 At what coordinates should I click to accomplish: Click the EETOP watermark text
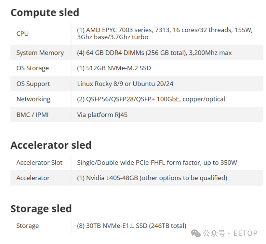coord(245,234)
